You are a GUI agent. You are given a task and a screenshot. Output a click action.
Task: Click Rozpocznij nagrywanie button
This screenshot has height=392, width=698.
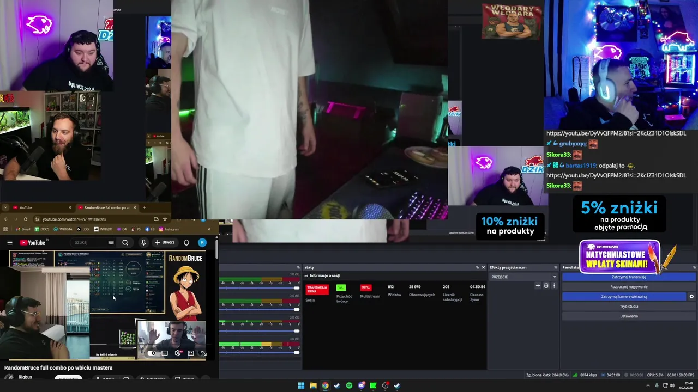pyautogui.click(x=629, y=287)
